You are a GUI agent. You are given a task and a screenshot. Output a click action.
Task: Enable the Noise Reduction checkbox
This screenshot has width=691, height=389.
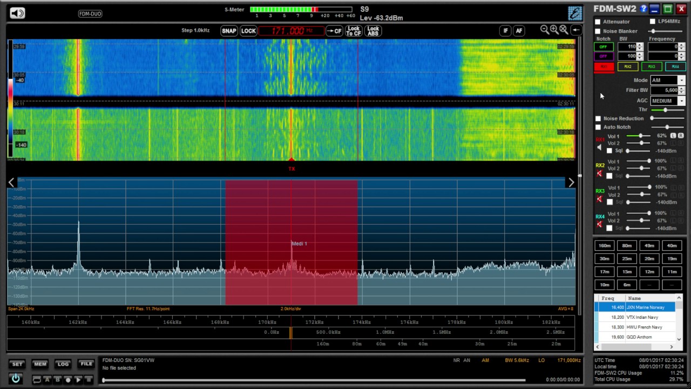[x=598, y=118]
